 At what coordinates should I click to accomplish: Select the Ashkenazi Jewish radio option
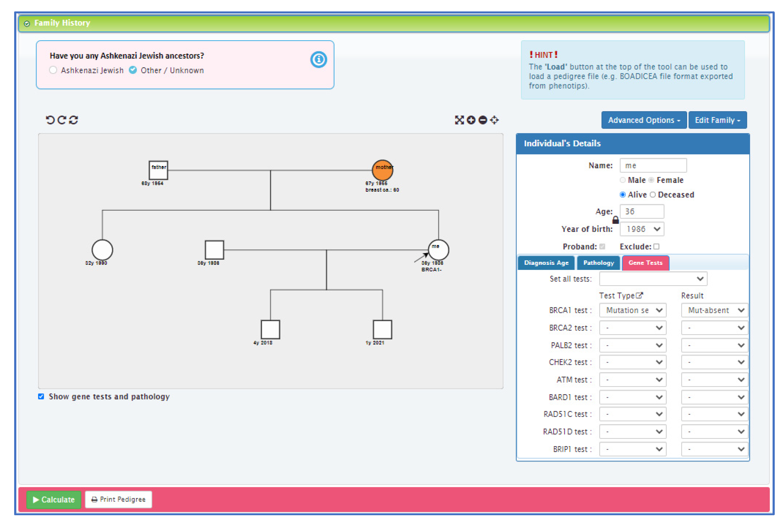pos(53,70)
